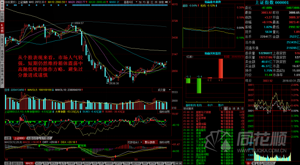300x165 pixels.
Task: Click the 加 toolbar button above chart
Action: coord(140,2)
